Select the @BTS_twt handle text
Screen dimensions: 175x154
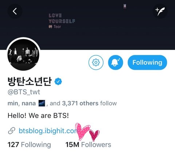(24, 92)
